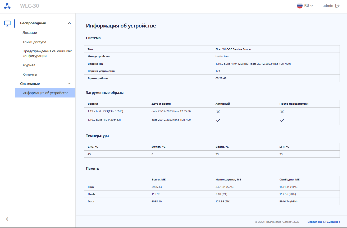Open the Журнал page
The width and height of the screenshot is (347, 228).
pos(29,65)
